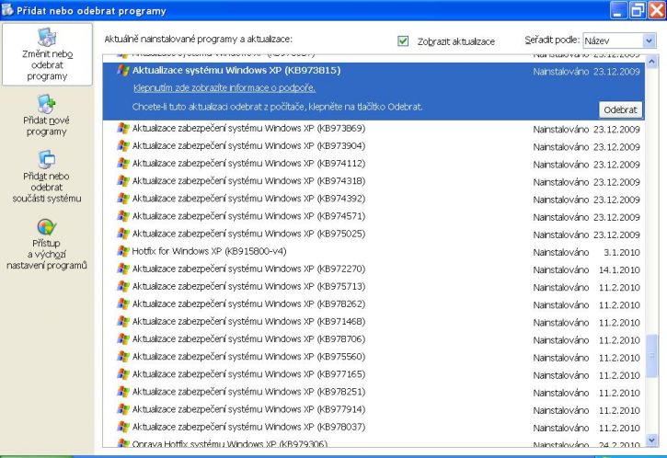
Task: Select Aktualizace zabezpečení KB975560 row
Action: tap(374, 357)
